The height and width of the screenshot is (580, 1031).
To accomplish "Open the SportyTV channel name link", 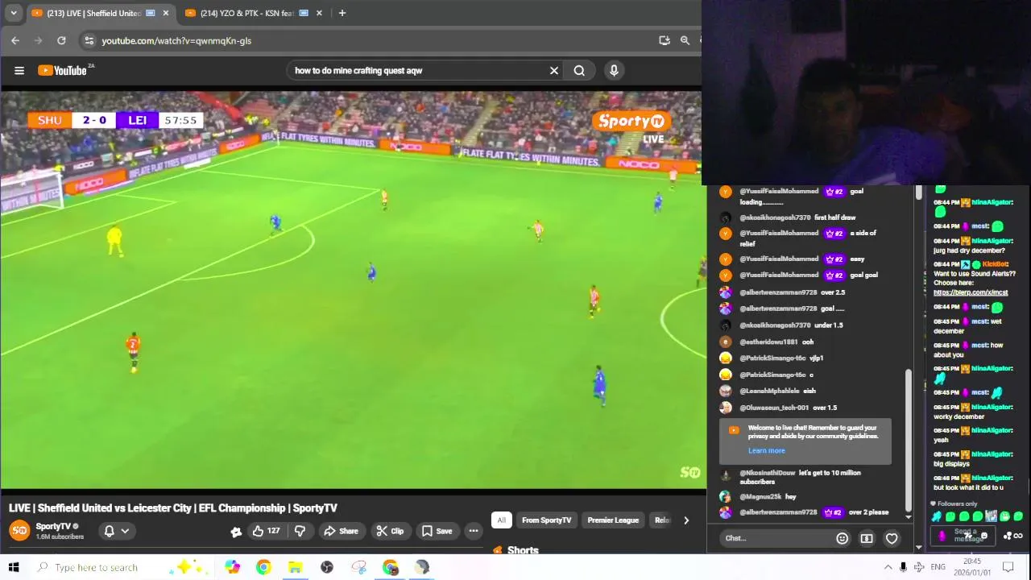I will (53, 526).
